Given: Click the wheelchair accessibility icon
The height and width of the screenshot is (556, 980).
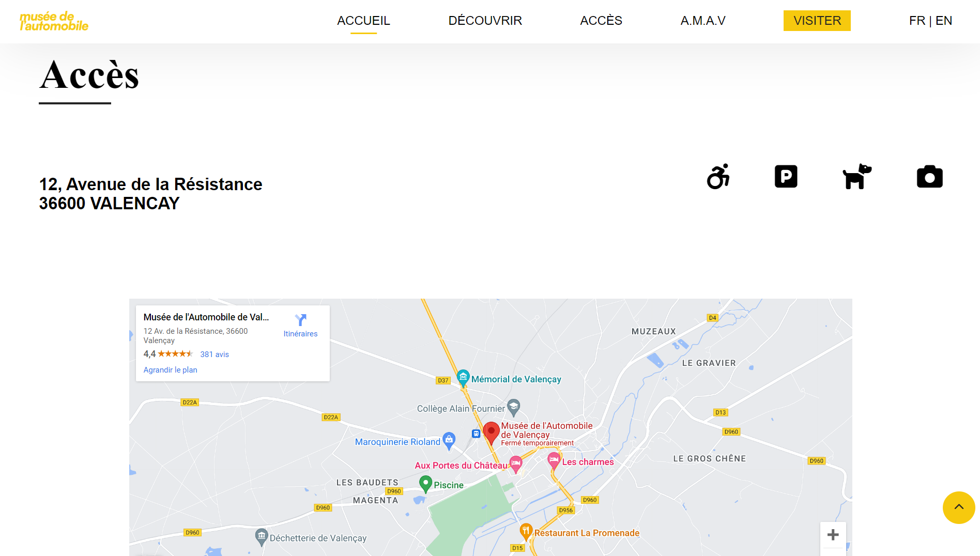Looking at the screenshot, I should pos(718,177).
